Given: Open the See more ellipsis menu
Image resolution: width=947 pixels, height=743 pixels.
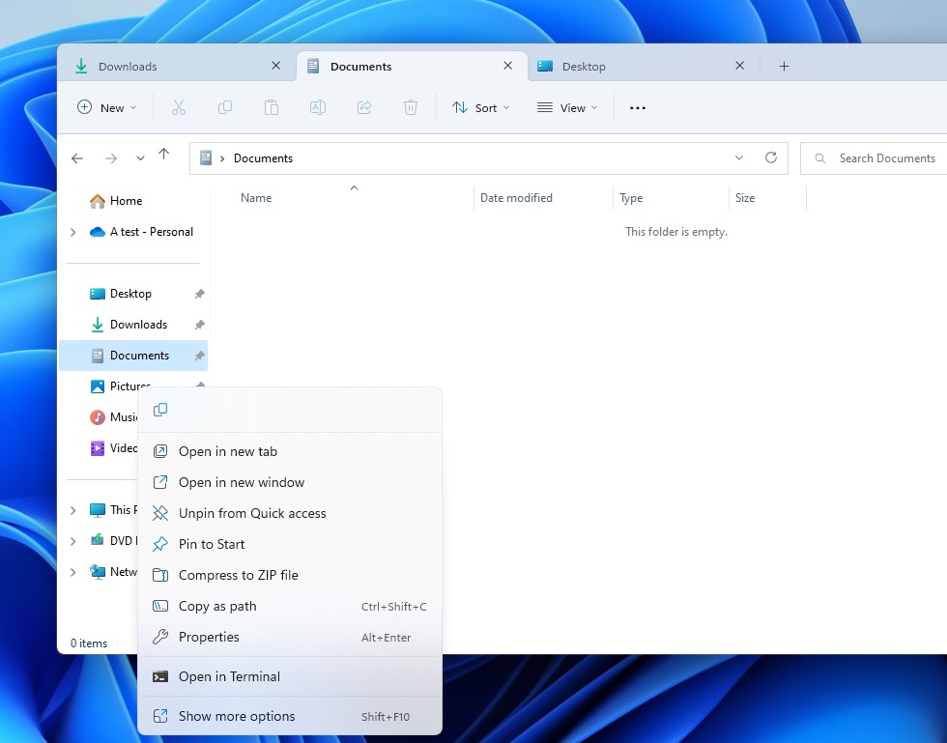Looking at the screenshot, I should pyautogui.click(x=637, y=108).
